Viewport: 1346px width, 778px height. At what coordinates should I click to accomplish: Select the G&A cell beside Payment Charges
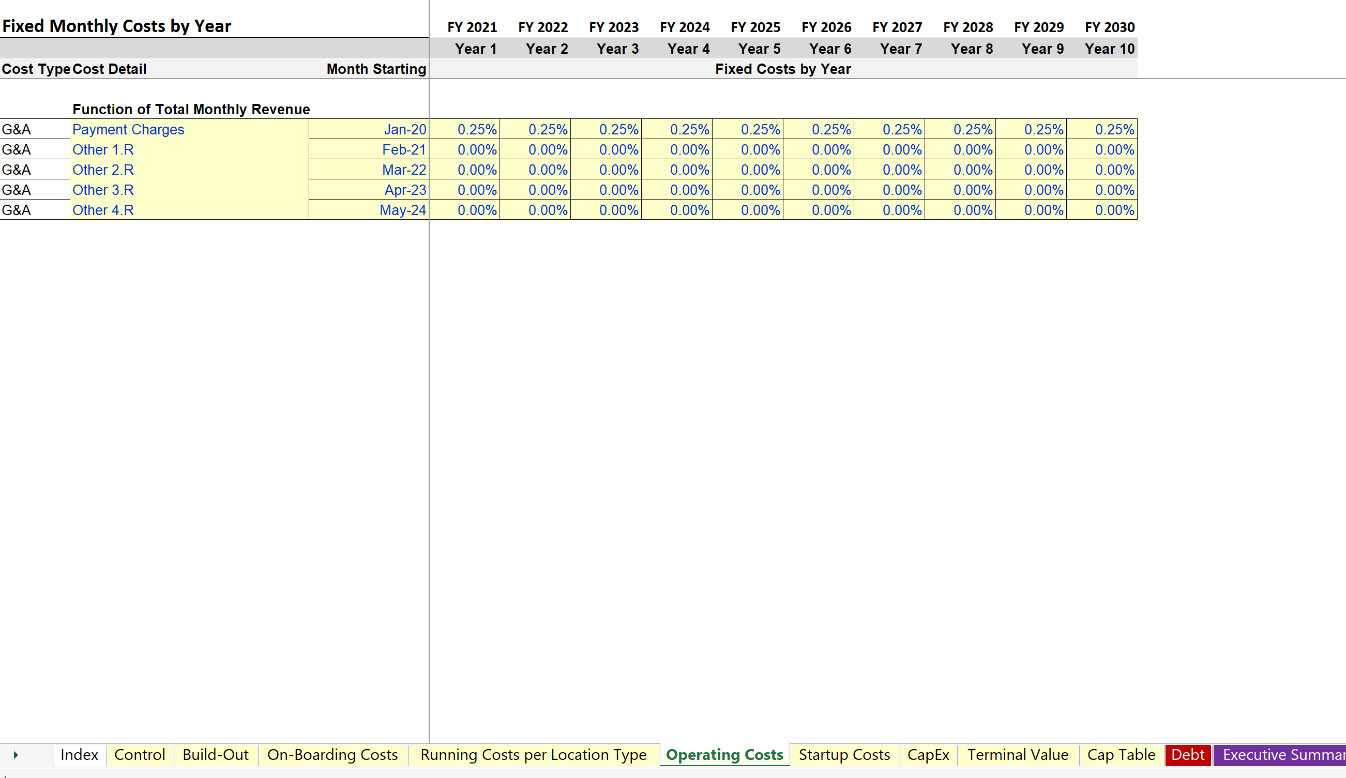(x=35, y=129)
